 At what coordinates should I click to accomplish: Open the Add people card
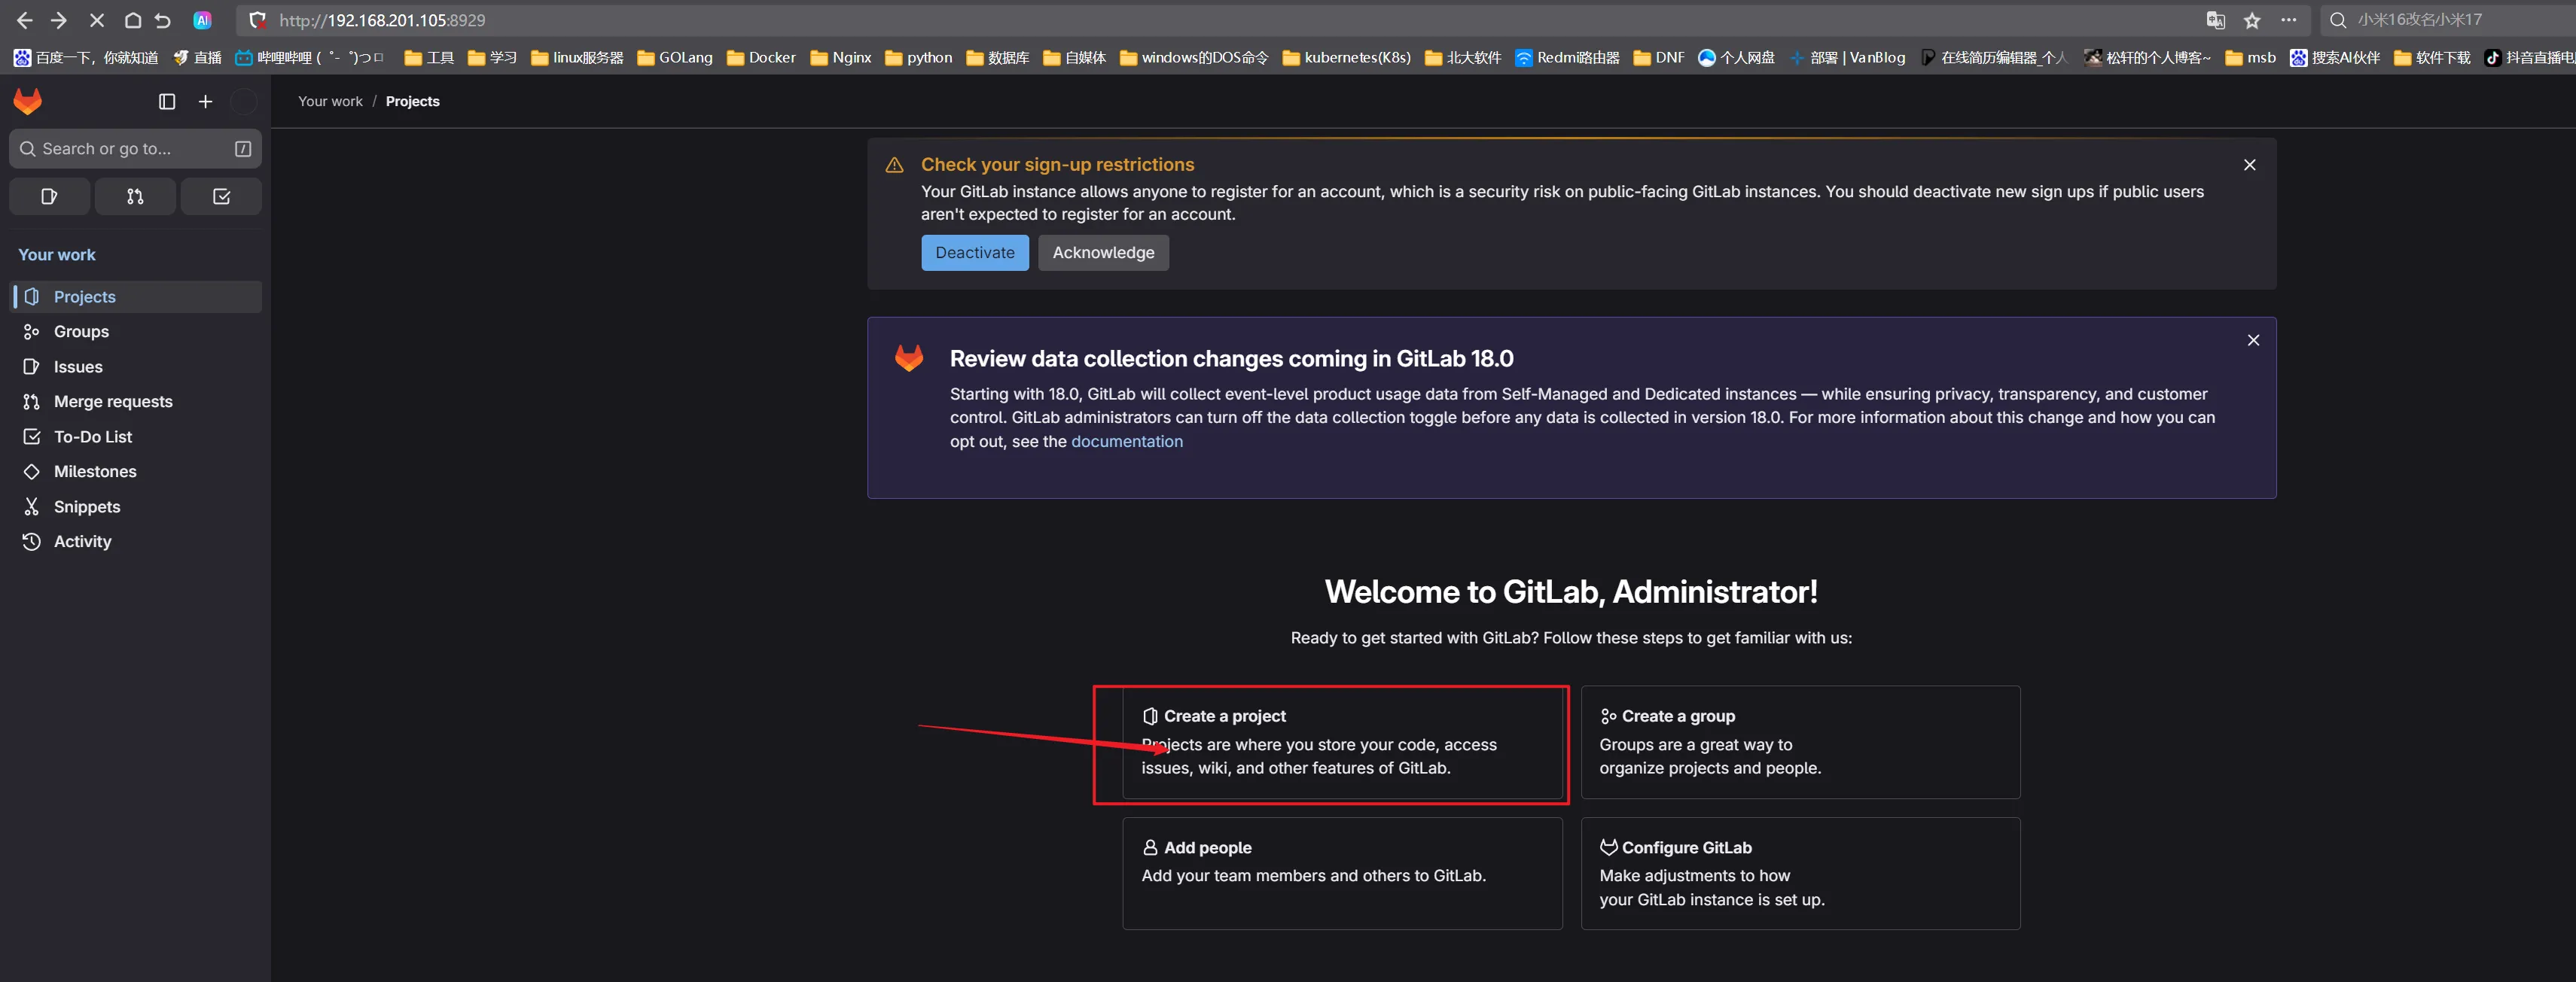[x=1342, y=873]
